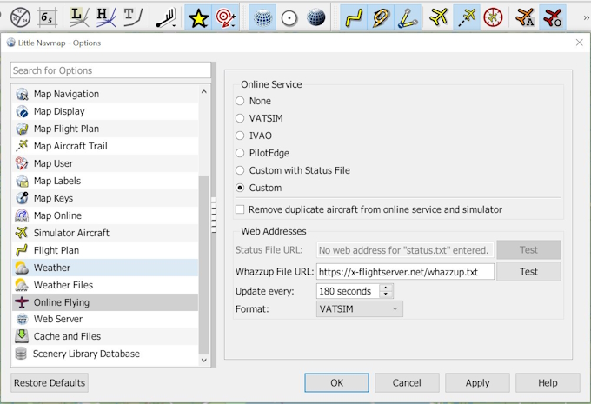
Task: Expand the toolbar overflow chevron
Action: click(586, 17)
